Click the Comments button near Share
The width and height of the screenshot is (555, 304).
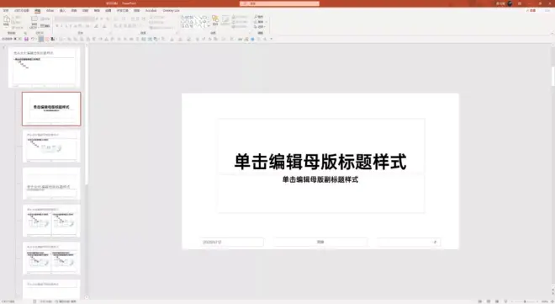pyautogui.click(x=547, y=11)
